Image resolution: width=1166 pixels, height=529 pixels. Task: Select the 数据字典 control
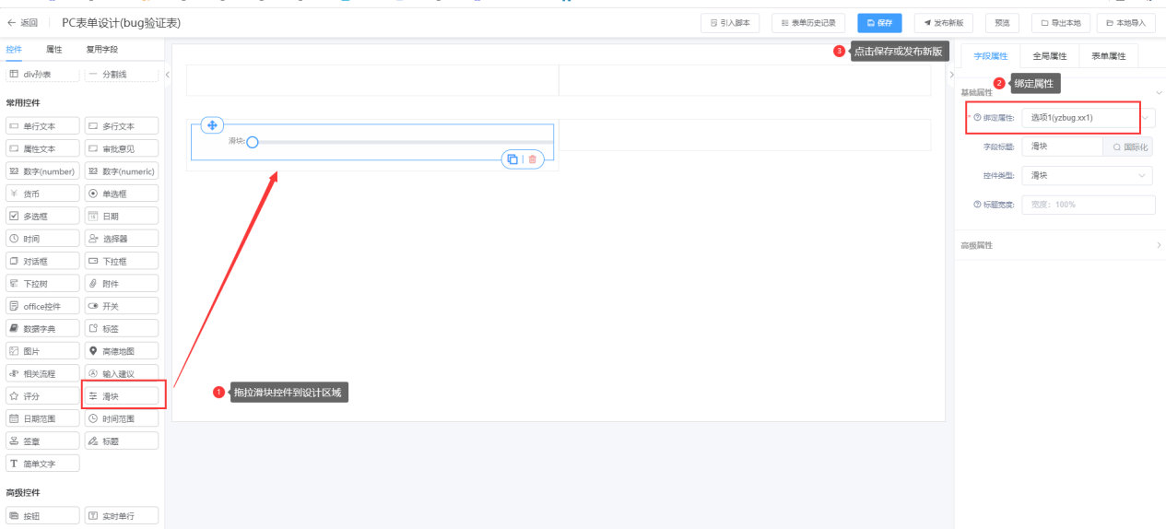(x=42, y=329)
